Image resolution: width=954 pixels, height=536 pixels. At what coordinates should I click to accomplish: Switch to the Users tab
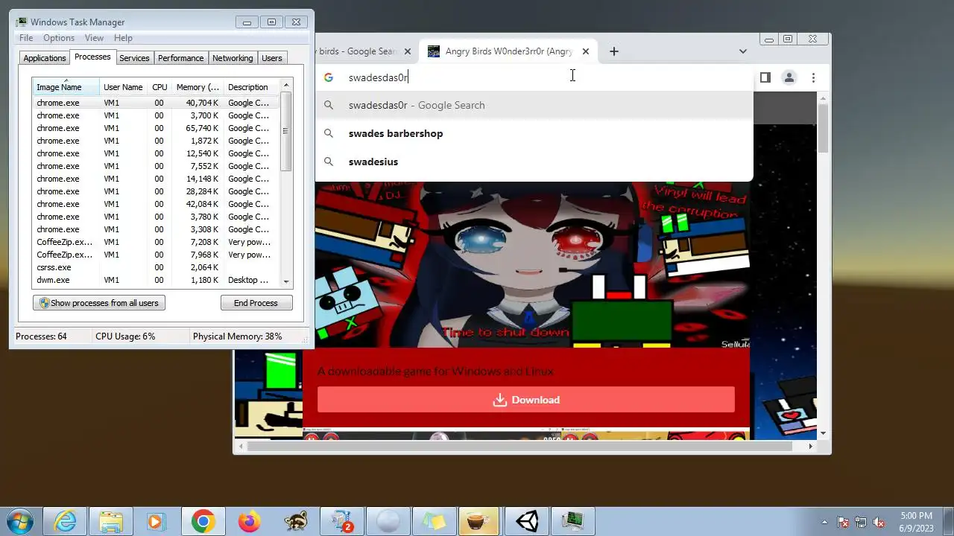tap(272, 58)
